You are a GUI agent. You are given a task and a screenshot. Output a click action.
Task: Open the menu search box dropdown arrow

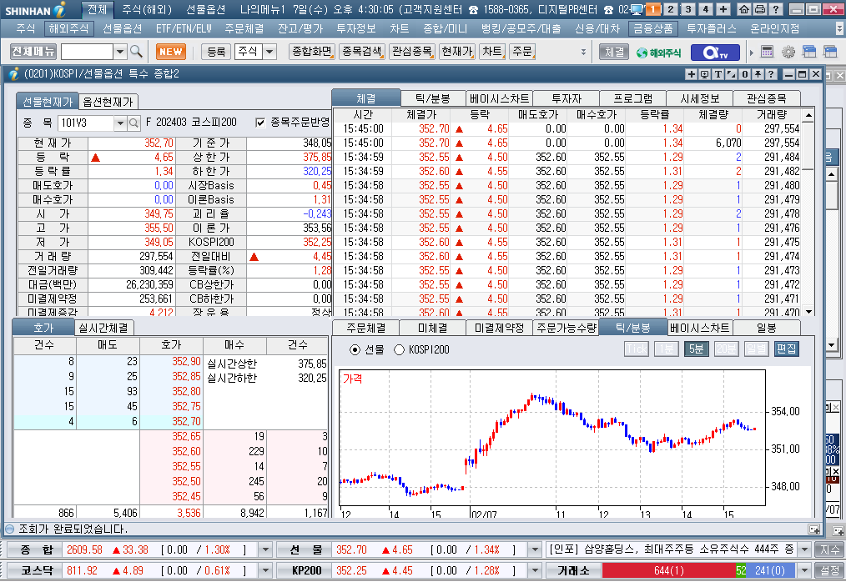click(x=120, y=52)
